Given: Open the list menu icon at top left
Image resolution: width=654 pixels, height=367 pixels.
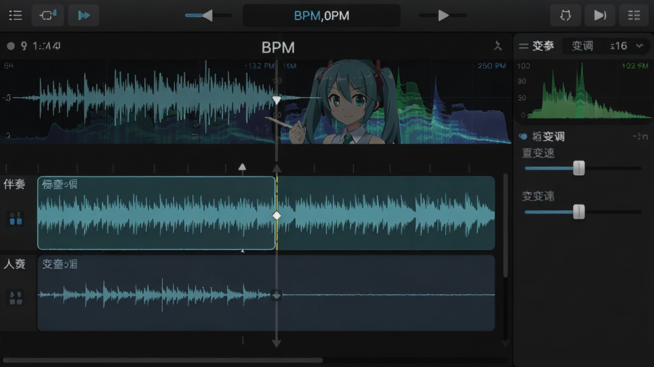Looking at the screenshot, I should (15, 16).
